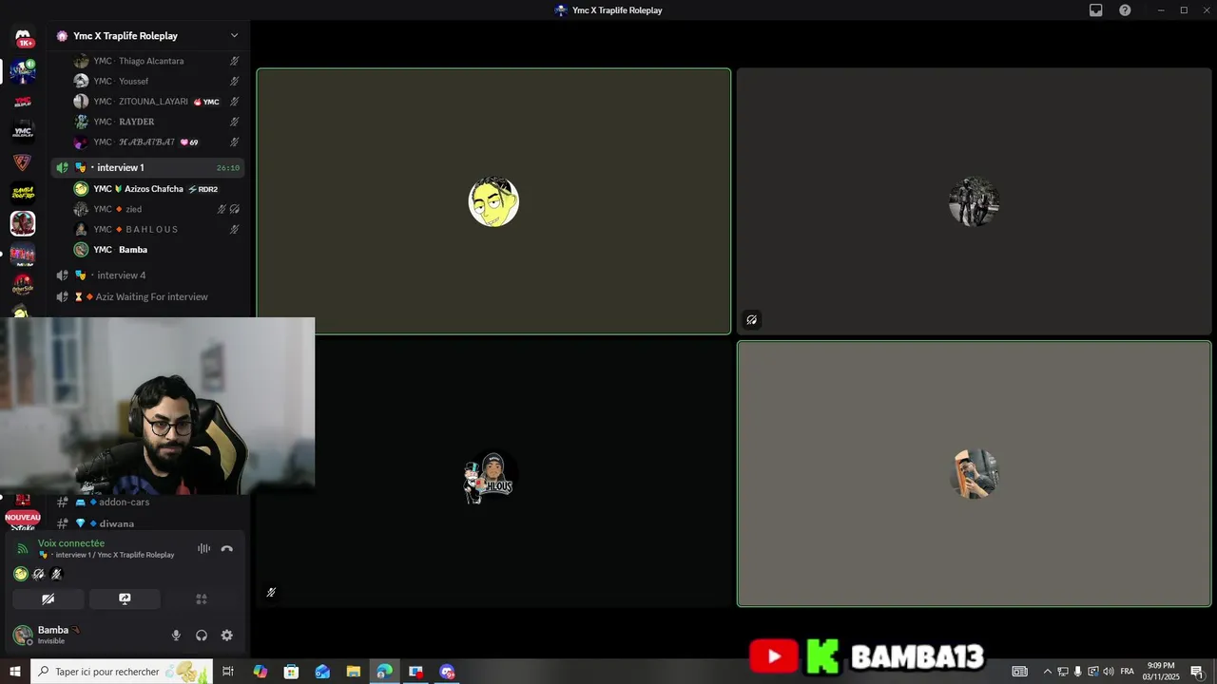Open the Windows Start menu
Screen dimensions: 1217x684
click(15, 672)
